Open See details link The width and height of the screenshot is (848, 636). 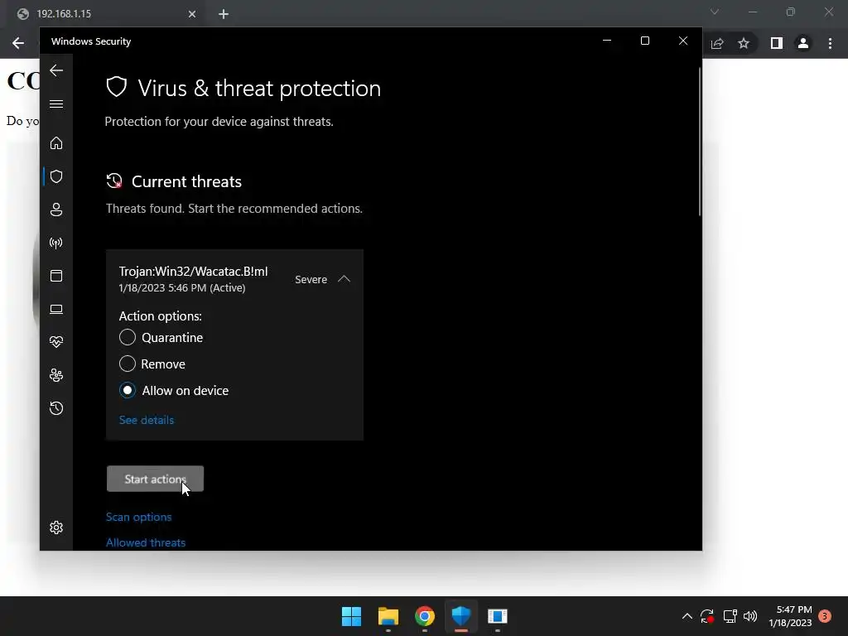tap(146, 420)
